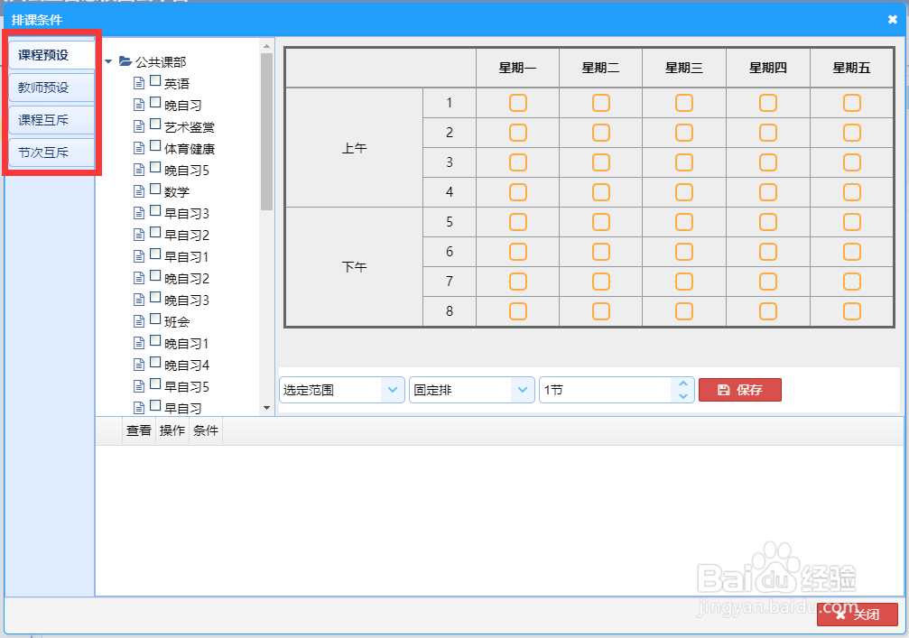This screenshot has height=638, width=909.
Task: Open the 选定范围 dropdown
Action: (392, 389)
